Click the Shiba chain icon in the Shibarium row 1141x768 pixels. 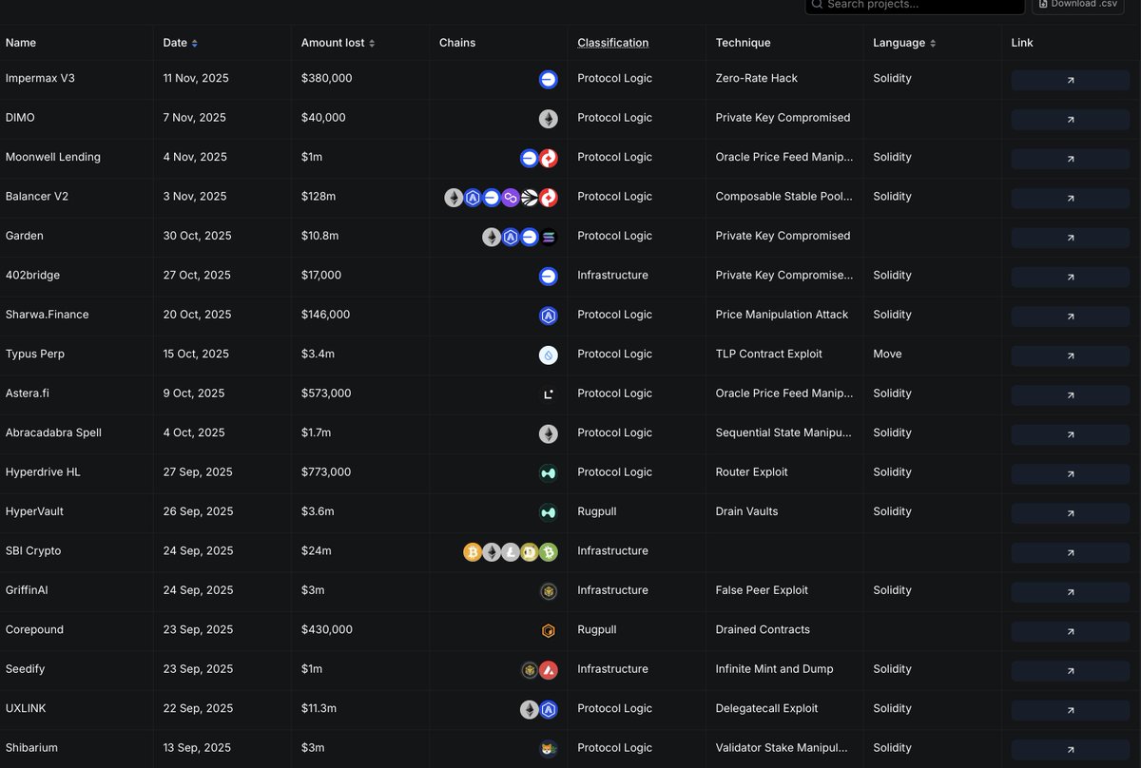point(549,748)
